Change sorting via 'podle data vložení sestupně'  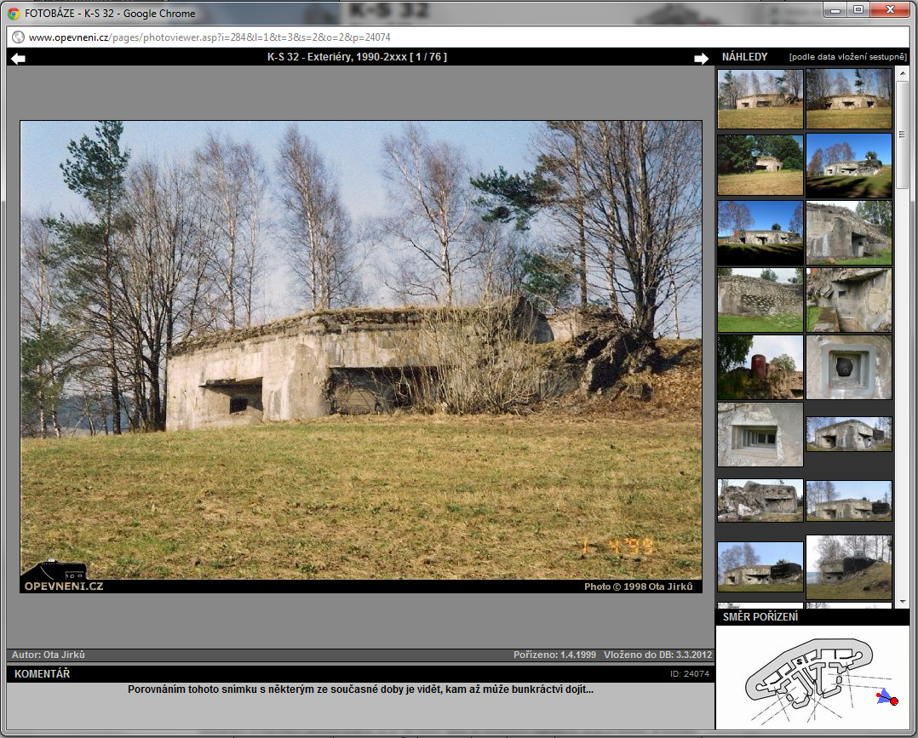click(847, 57)
